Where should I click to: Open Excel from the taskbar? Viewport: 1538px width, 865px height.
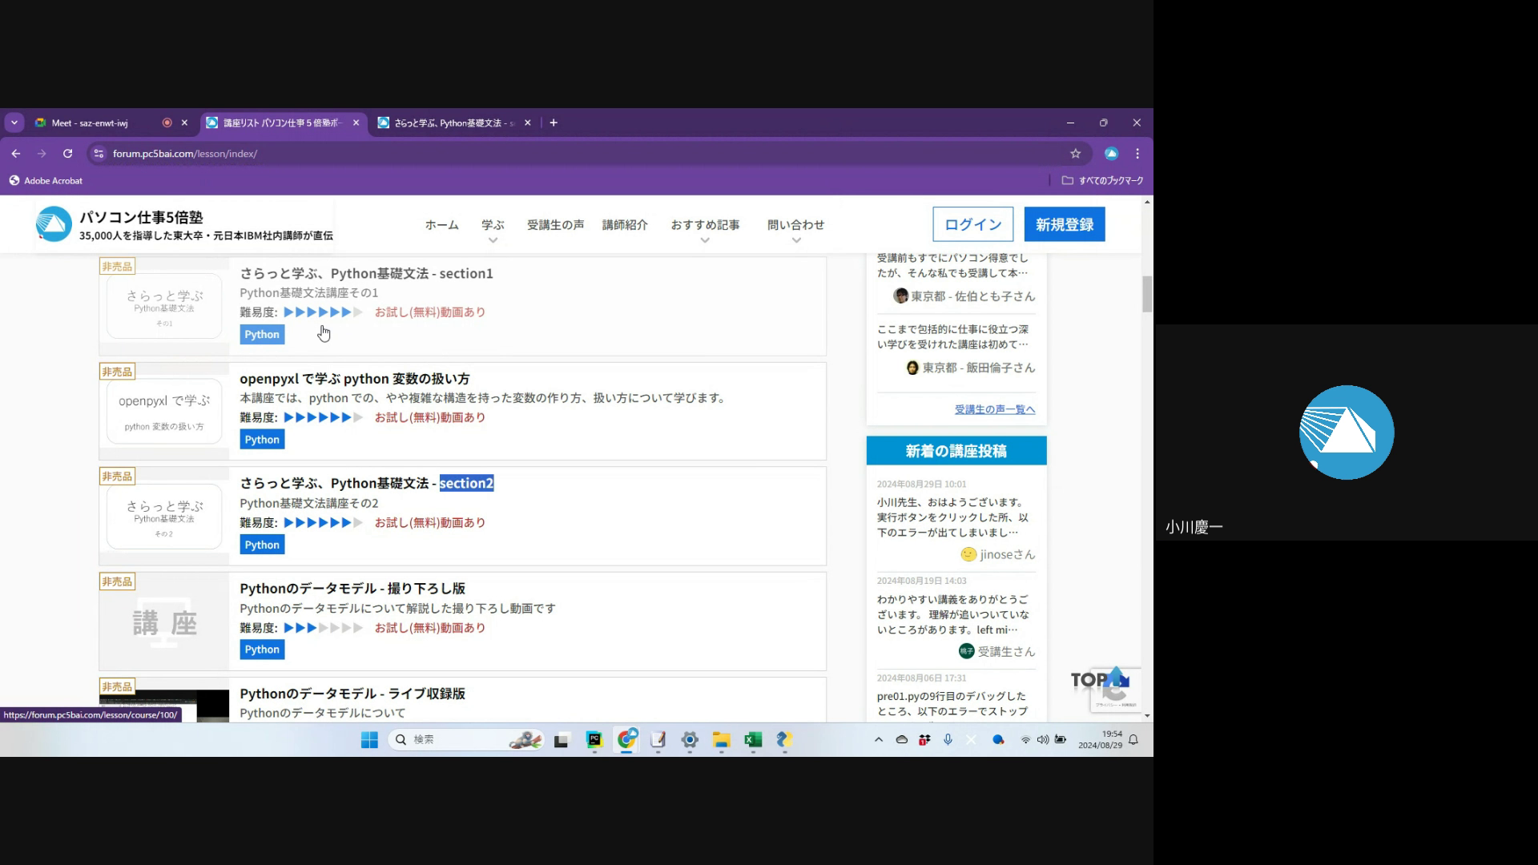(x=753, y=740)
